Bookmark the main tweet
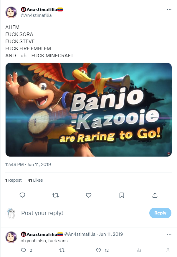Image resolution: width=177 pixels, height=257 pixels. [x=122, y=195]
